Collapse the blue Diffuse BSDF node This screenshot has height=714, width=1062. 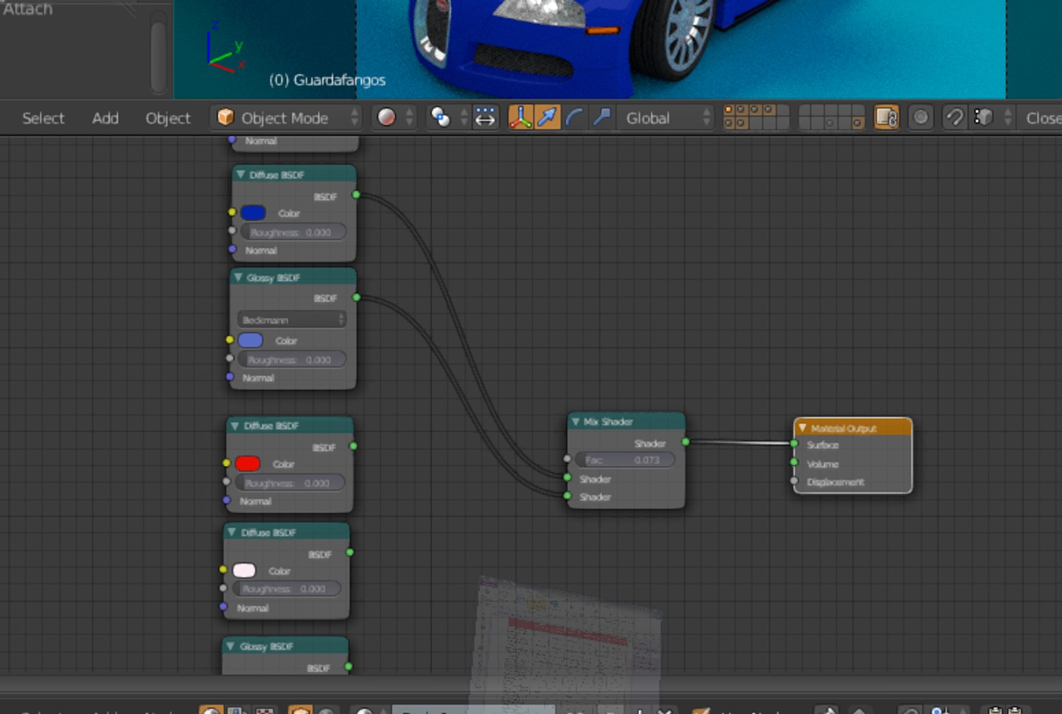[x=240, y=175]
